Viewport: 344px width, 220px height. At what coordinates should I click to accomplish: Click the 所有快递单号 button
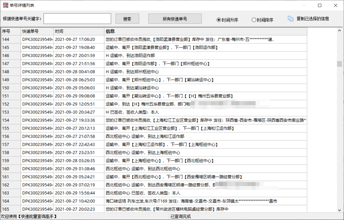(175, 19)
